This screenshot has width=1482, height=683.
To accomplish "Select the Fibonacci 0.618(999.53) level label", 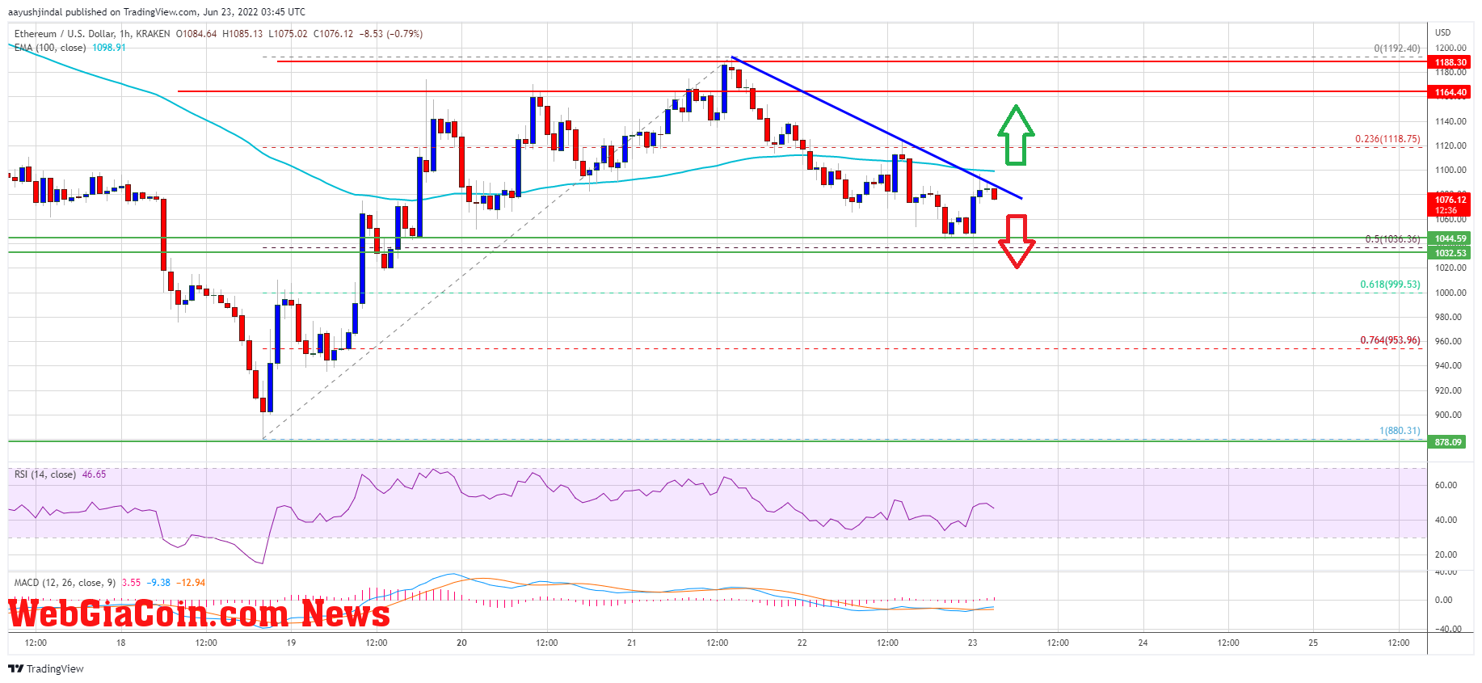I will pos(1390,285).
